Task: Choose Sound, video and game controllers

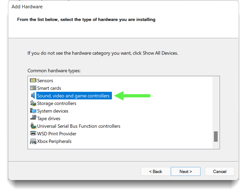Action: [x=74, y=96]
